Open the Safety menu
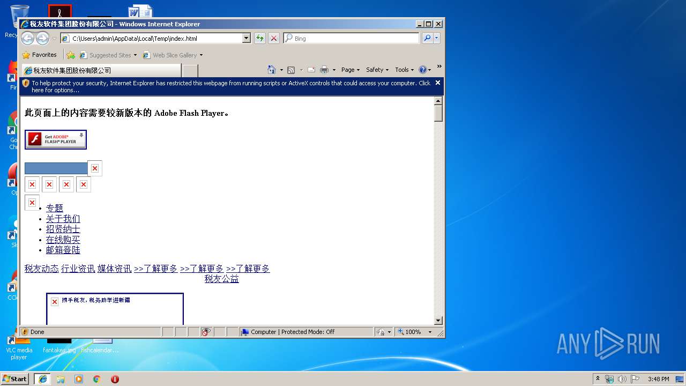Screen dimensions: 686x386 click(377, 70)
